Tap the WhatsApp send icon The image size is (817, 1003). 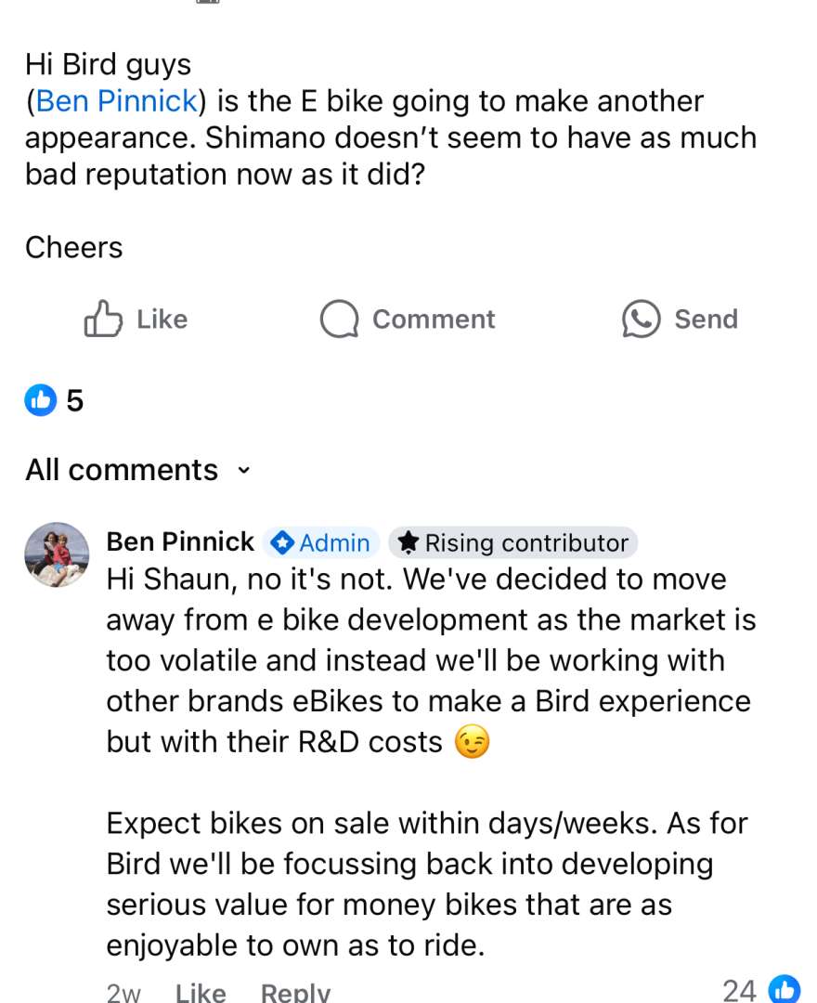(x=641, y=319)
